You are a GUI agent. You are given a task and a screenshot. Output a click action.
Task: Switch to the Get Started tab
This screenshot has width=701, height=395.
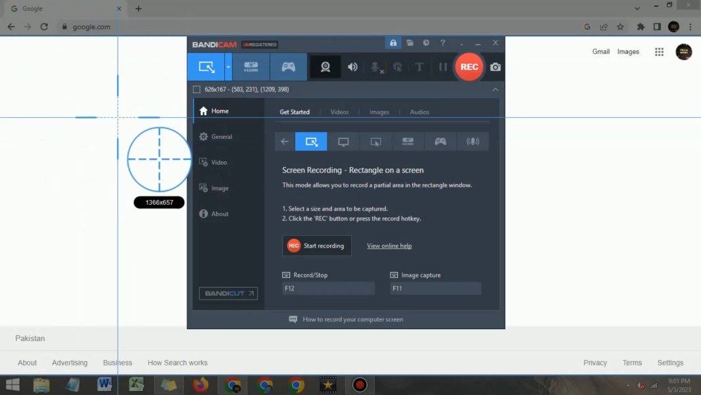pyautogui.click(x=295, y=112)
